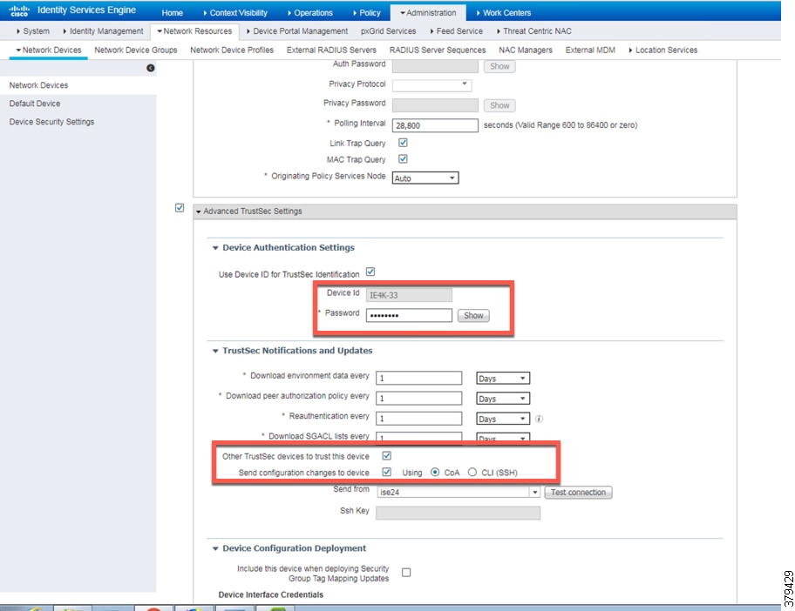
Task: Open Default Device in the left sidebar
Action: pyautogui.click(x=35, y=104)
